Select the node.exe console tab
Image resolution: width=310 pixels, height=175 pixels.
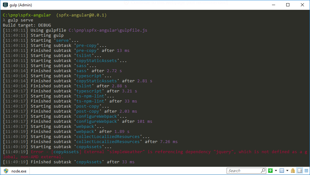tap(15, 171)
